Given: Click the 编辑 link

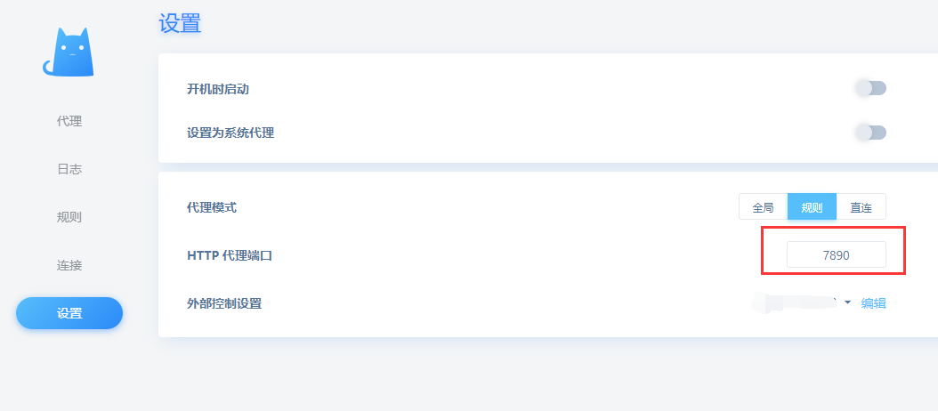Looking at the screenshot, I should click(x=873, y=303).
